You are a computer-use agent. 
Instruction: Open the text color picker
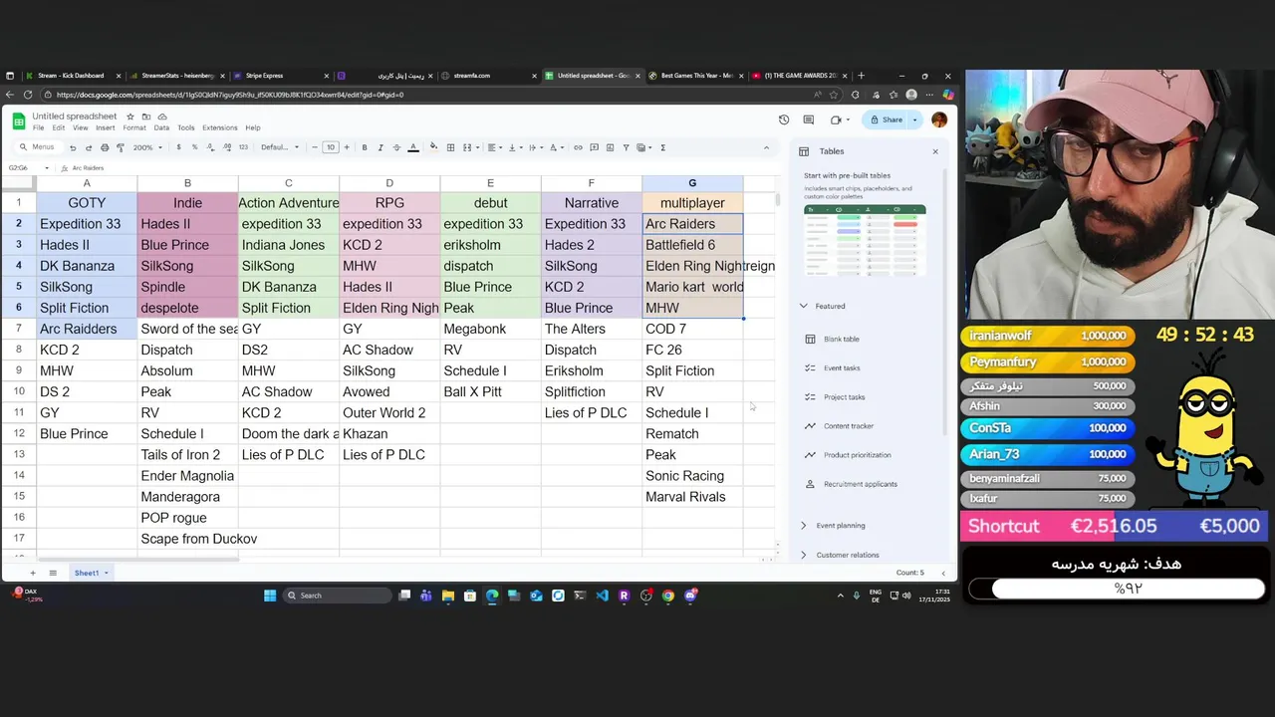click(413, 147)
